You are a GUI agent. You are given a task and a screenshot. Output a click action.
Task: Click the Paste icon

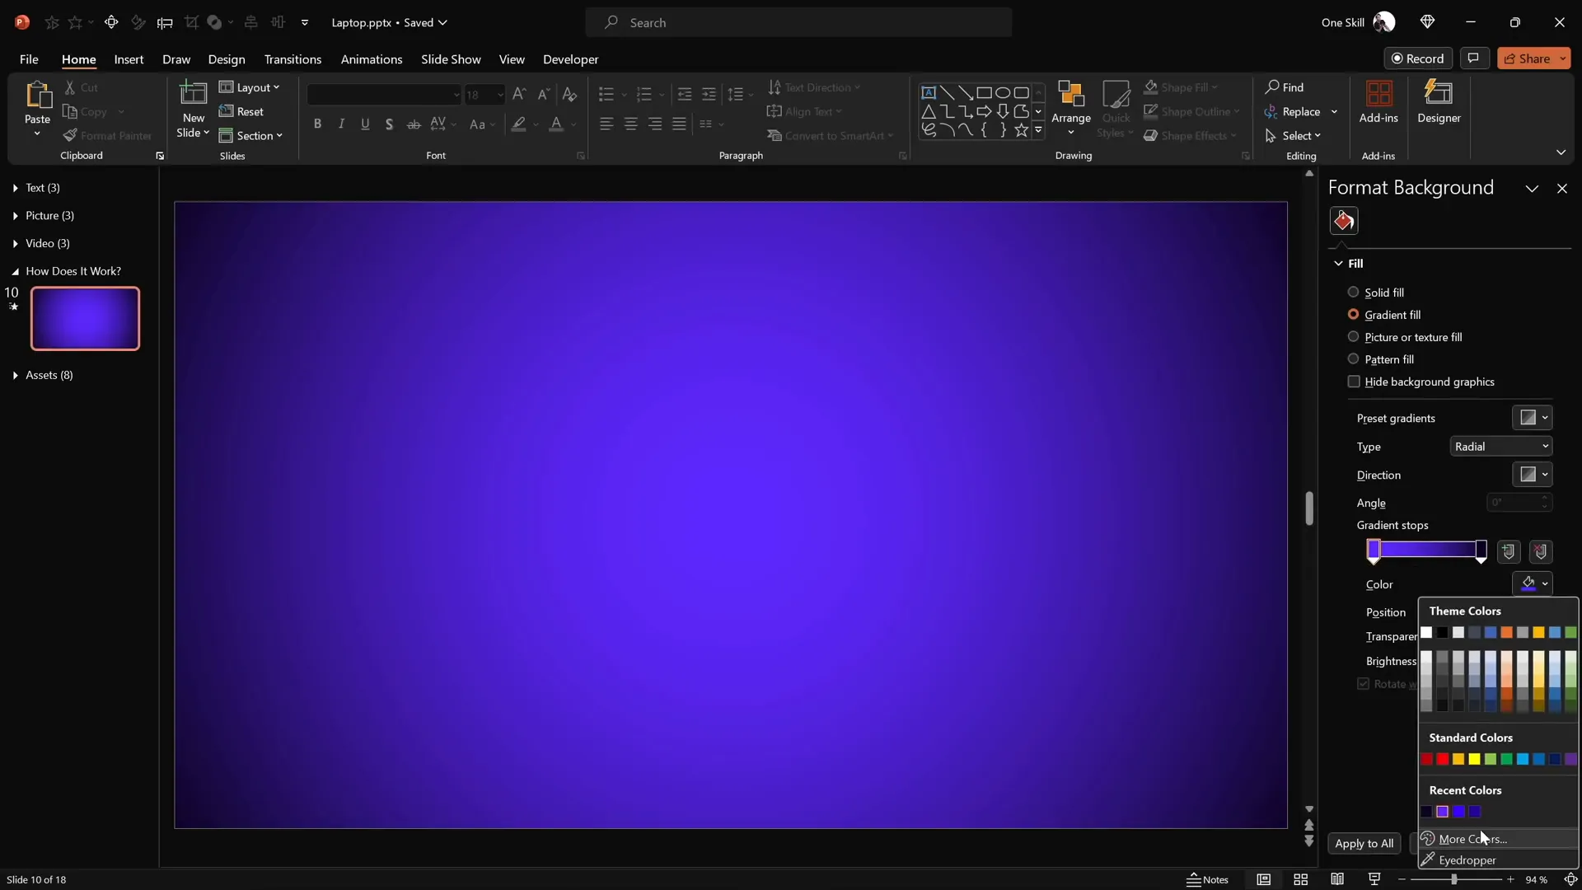pos(37,95)
